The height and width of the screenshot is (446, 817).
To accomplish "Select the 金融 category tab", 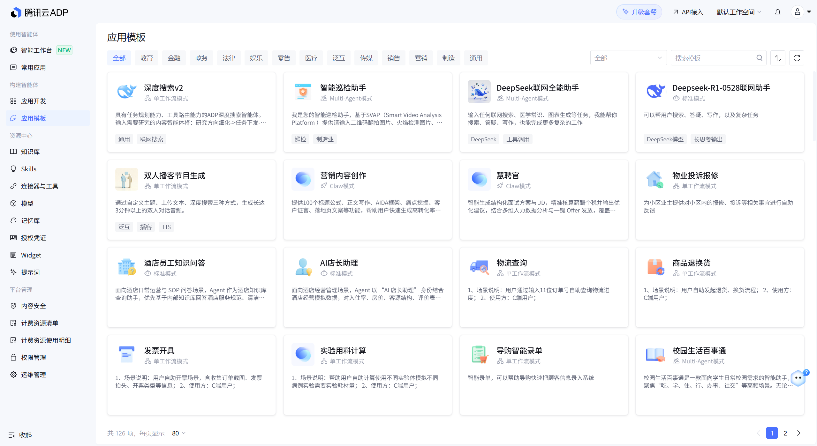I will 174,58.
